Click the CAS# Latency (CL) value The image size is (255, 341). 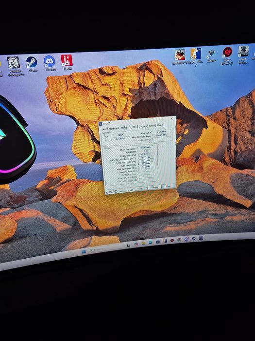[x=146, y=154]
